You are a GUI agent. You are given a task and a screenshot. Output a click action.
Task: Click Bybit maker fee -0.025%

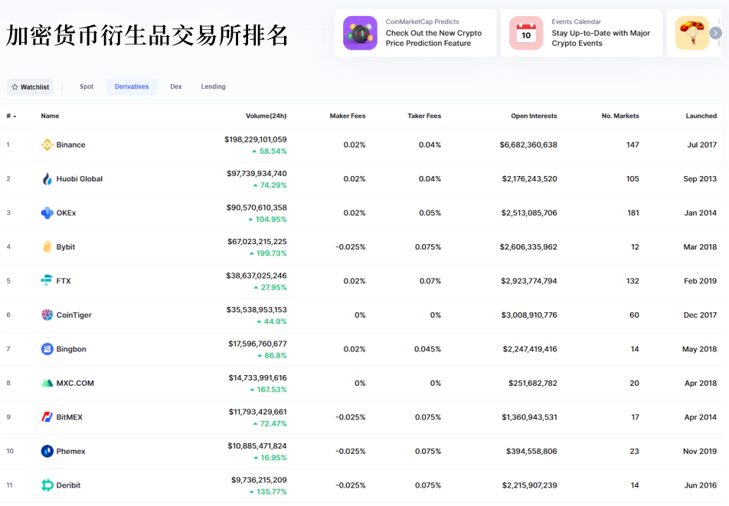click(x=351, y=246)
